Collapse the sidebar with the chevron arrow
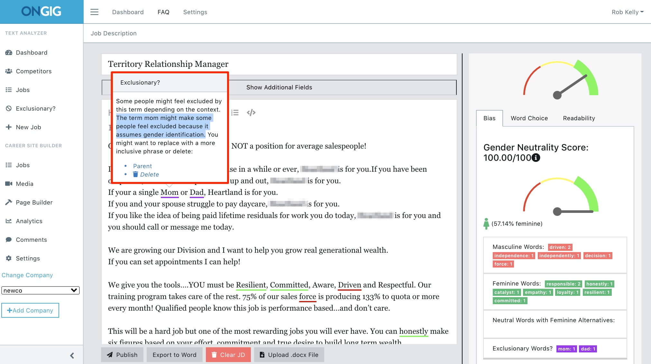 point(72,356)
